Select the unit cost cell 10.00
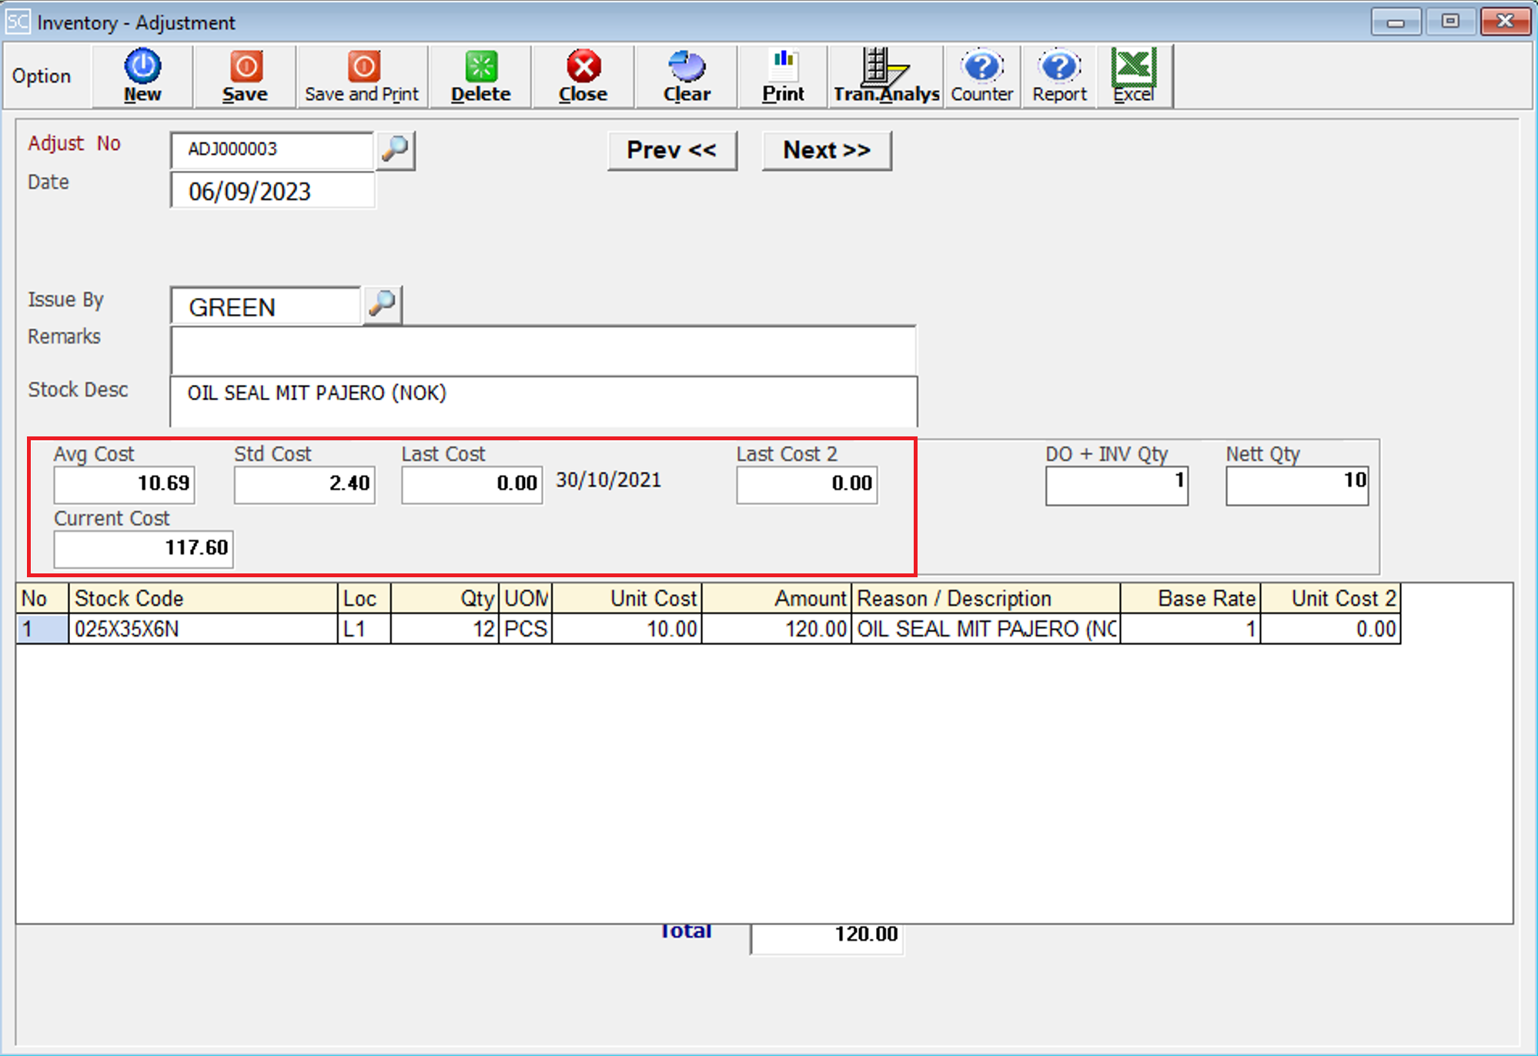Screen dimensions: 1538x1056 click(x=627, y=629)
